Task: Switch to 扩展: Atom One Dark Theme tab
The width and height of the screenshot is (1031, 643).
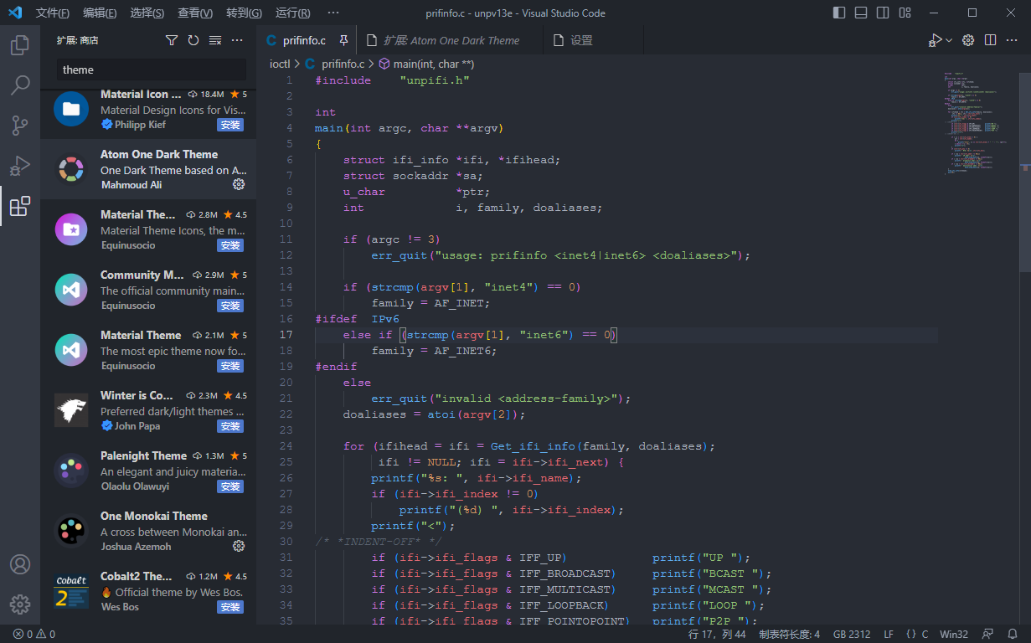Action: coord(451,40)
